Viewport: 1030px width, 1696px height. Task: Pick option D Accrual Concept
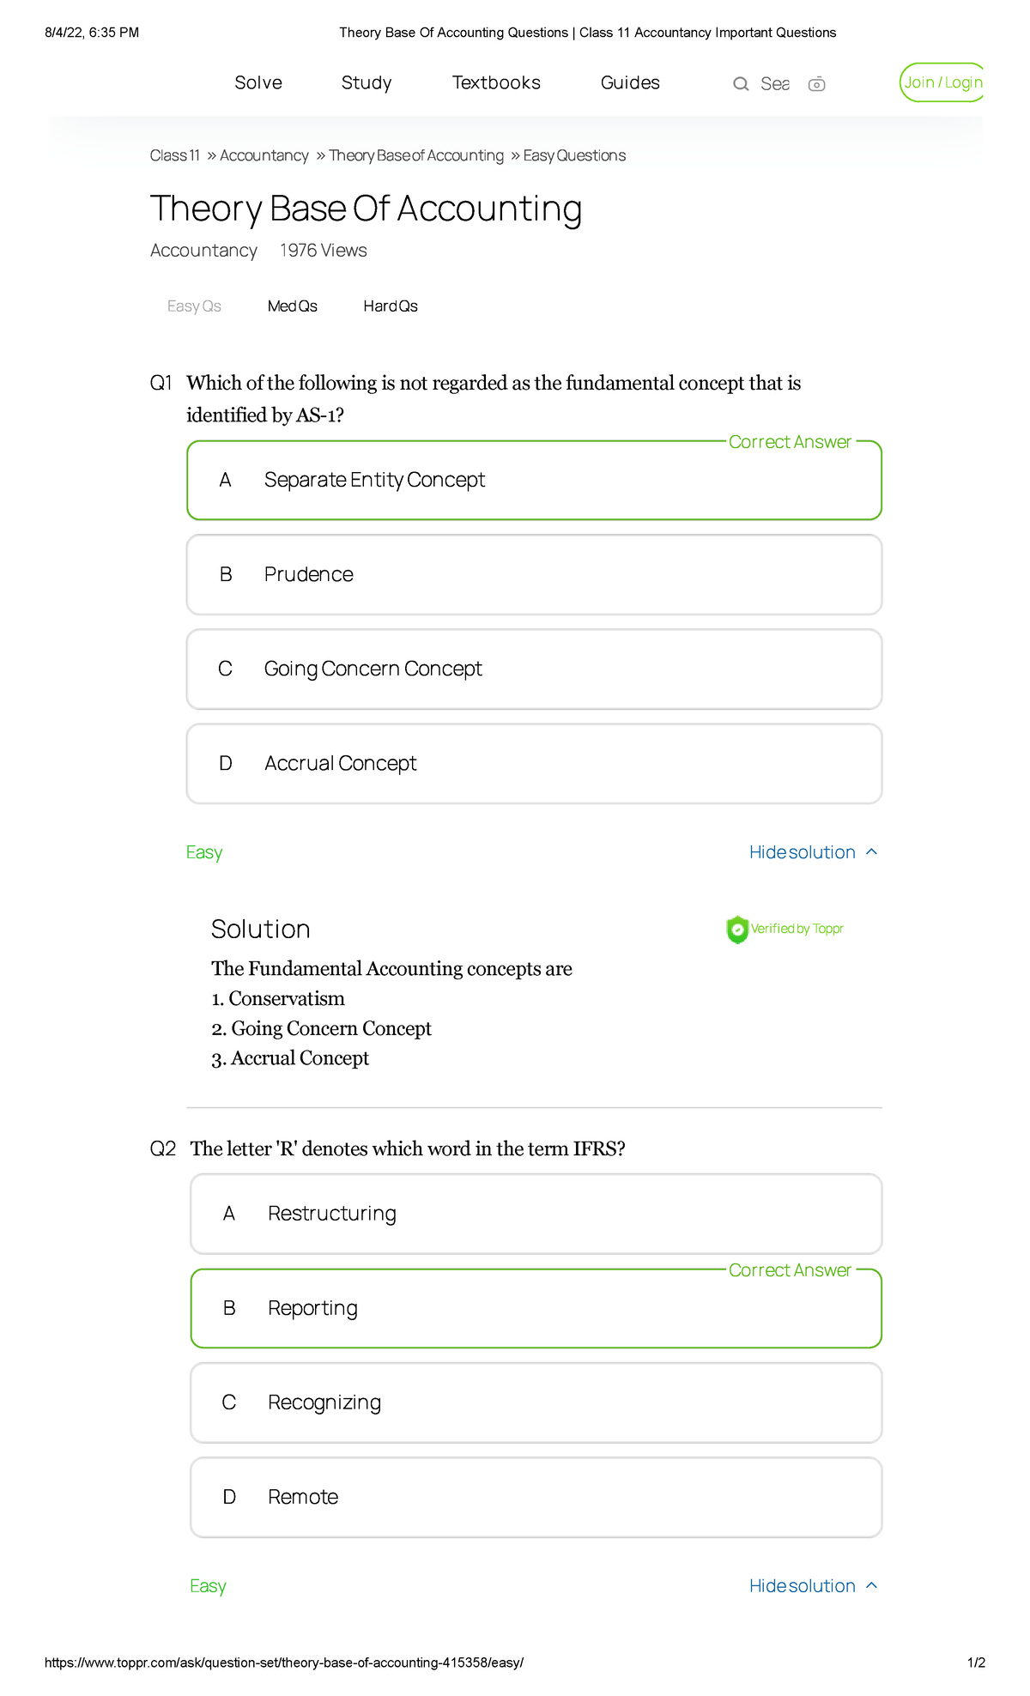(534, 764)
